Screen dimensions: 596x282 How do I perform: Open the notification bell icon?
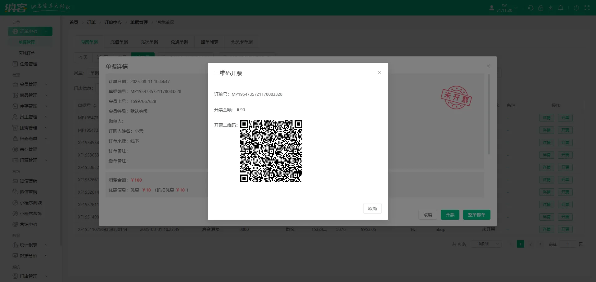pyautogui.click(x=561, y=8)
